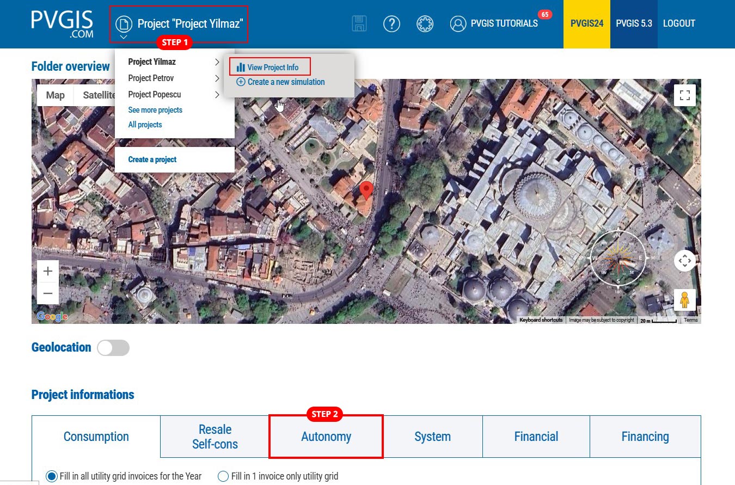This screenshot has height=485, width=735.
Task: Select Fill in all utility grid invoices
Action: click(x=52, y=476)
